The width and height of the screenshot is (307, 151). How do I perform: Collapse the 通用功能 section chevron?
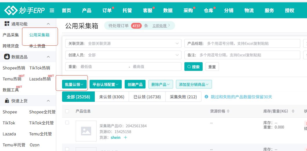[x=48, y=24]
